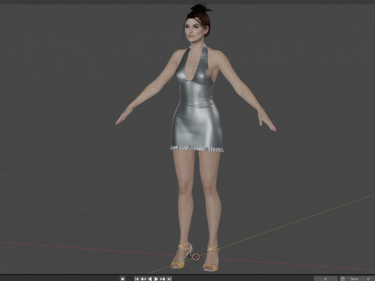Jump to the next keyframe
The image size is (375, 281).
(162, 279)
